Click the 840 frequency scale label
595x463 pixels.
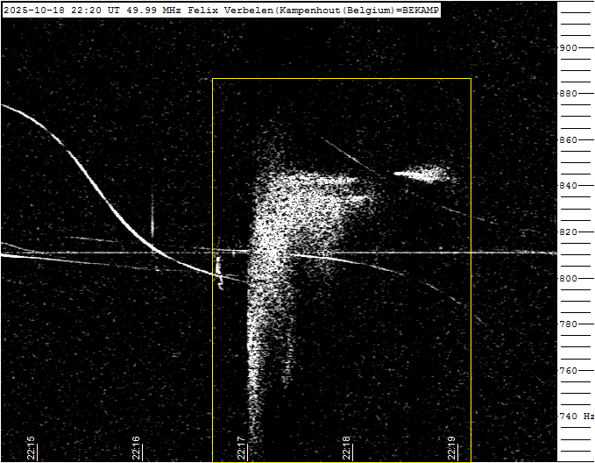click(x=569, y=186)
